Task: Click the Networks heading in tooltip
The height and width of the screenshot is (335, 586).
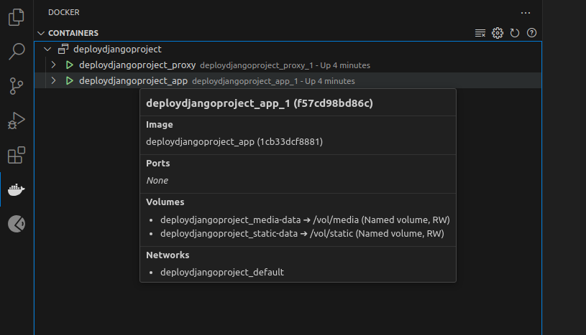Action: 168,255
